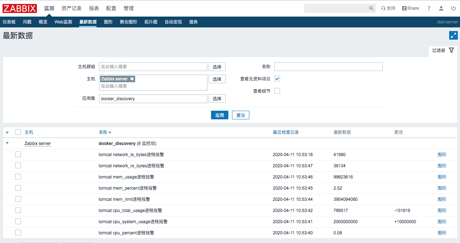Open the 配置 main menu
The image size is (460, 243).
point(111,8)
